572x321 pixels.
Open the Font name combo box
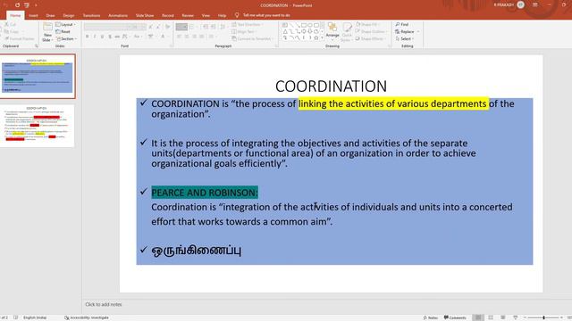(107, 27)
